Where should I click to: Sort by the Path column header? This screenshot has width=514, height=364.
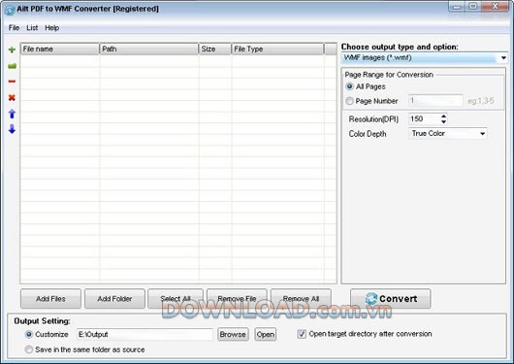pyautogui.click(x=149, y=49)
